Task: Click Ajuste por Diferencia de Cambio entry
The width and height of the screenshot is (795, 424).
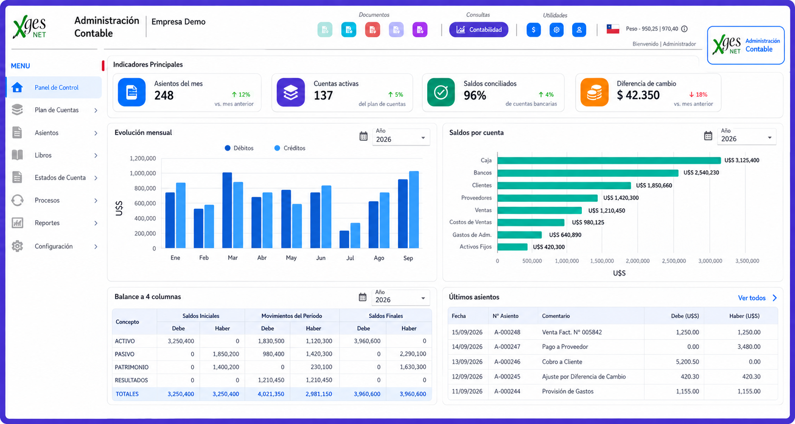Action: [x=584, y=376]
